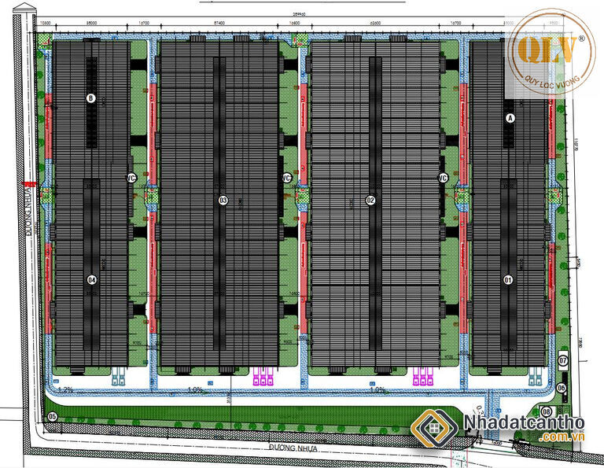The height and width of the screenshot is (468, 604).
Task: Select marker 07 near right edge
Action: pos(563,361)
